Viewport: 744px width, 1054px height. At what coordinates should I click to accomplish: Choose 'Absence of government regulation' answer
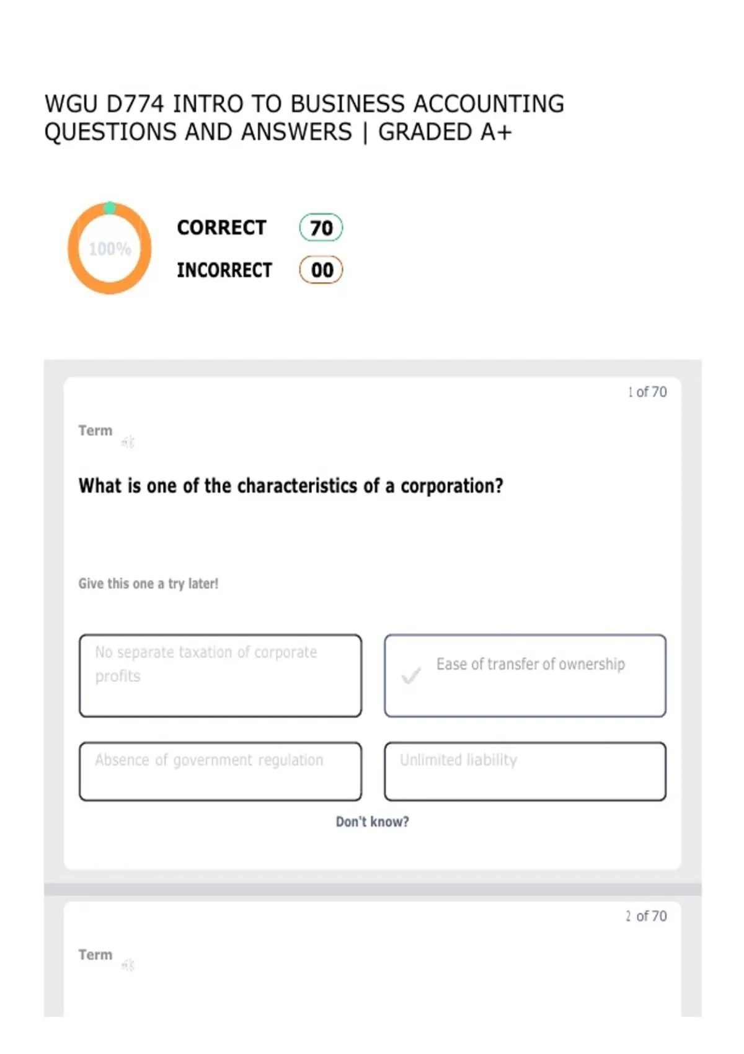coord(220,771)
